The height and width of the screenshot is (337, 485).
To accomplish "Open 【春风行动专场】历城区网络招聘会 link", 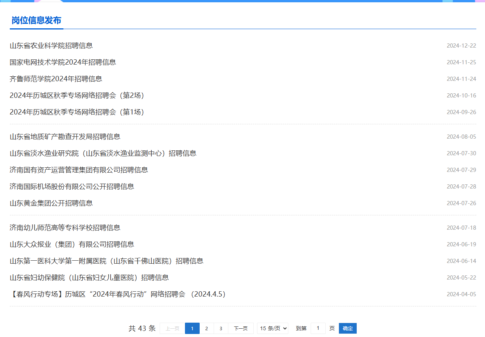I will (x=119, y=294).
